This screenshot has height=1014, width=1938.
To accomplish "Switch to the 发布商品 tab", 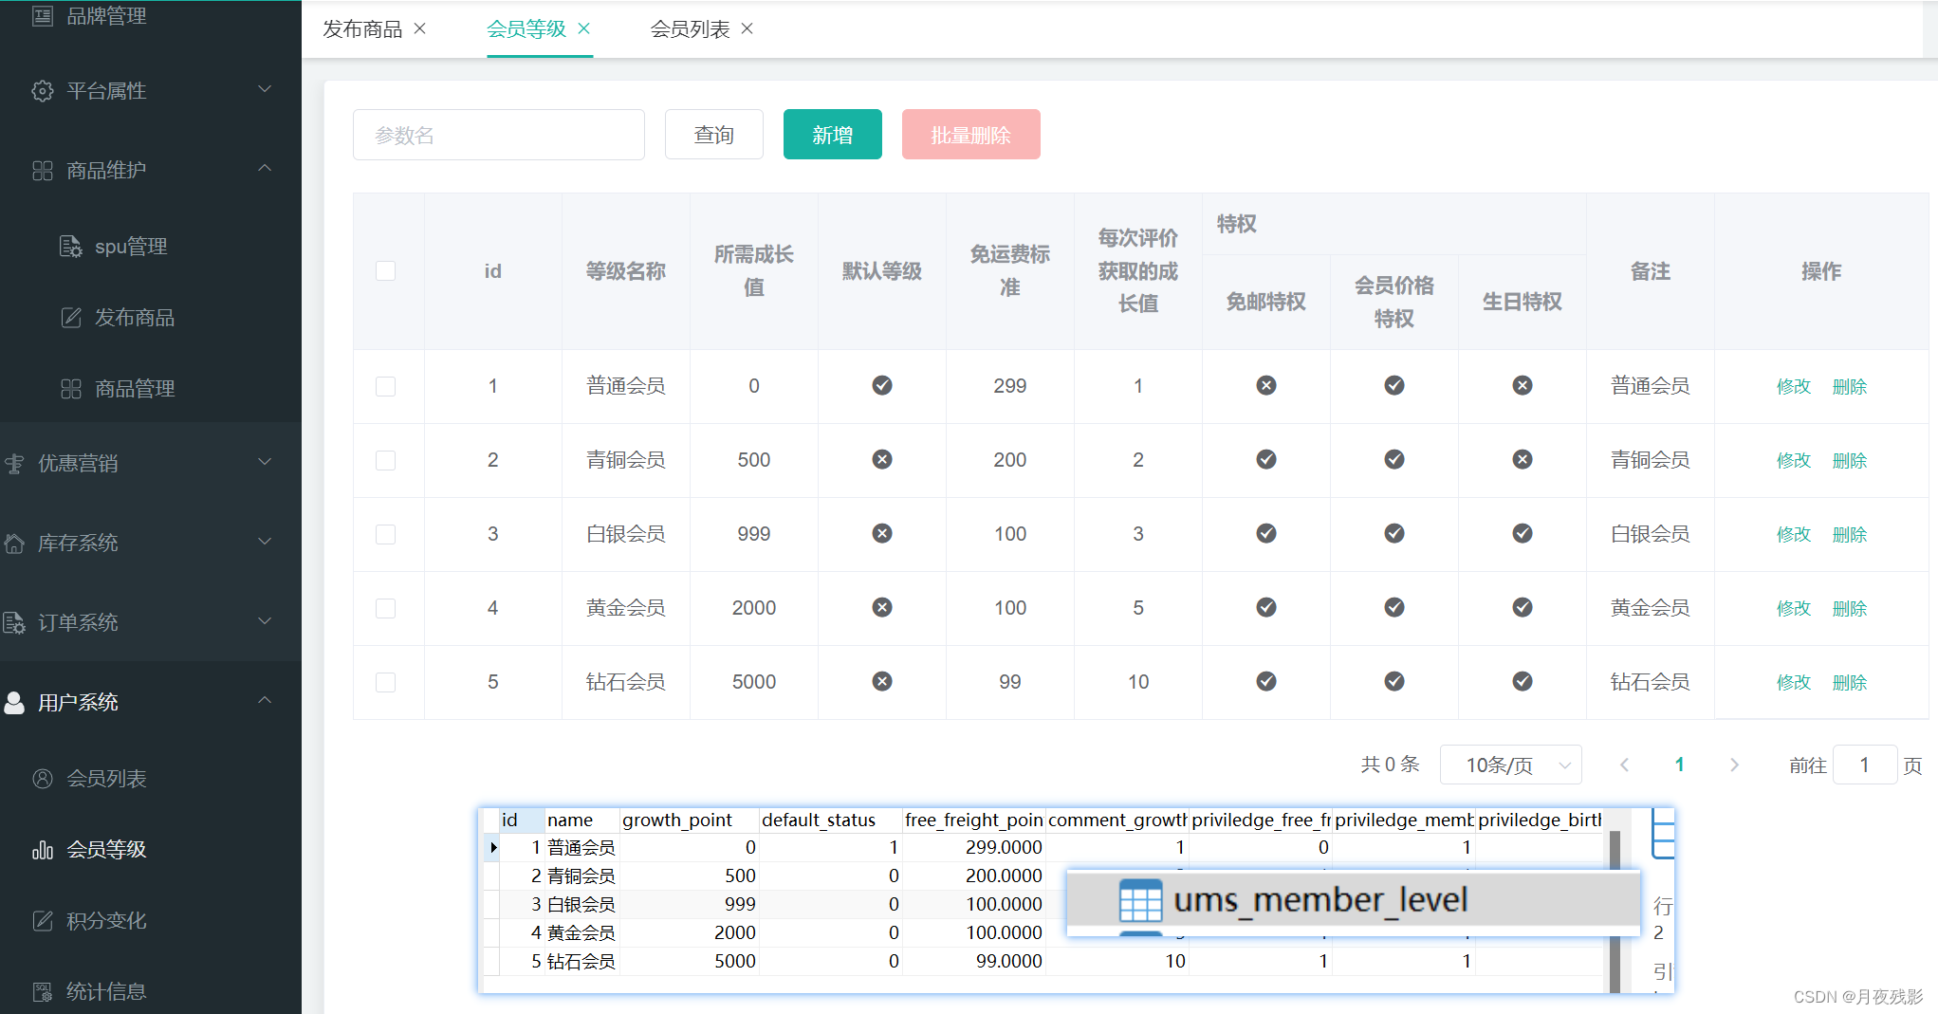I will click(362, 29).
